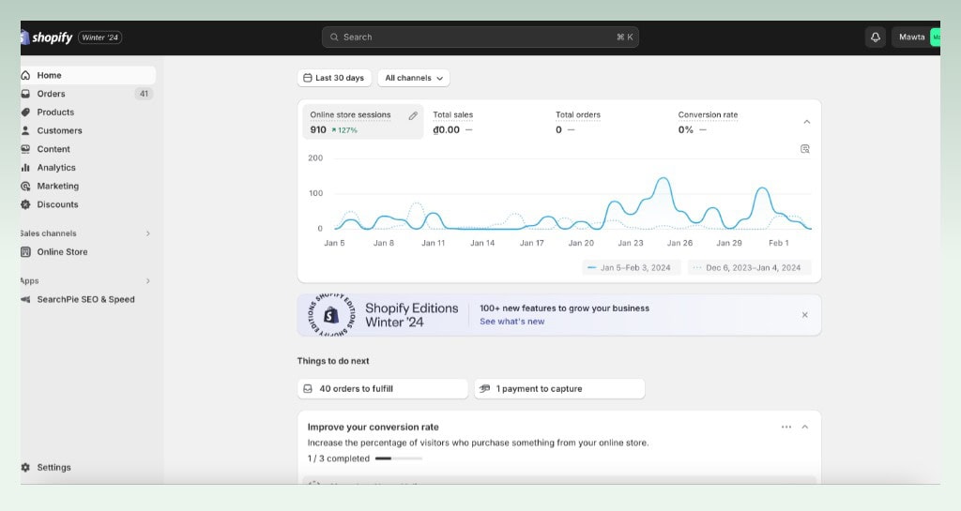
Task: Follow the See what's new link
Action: click(511, 322)
